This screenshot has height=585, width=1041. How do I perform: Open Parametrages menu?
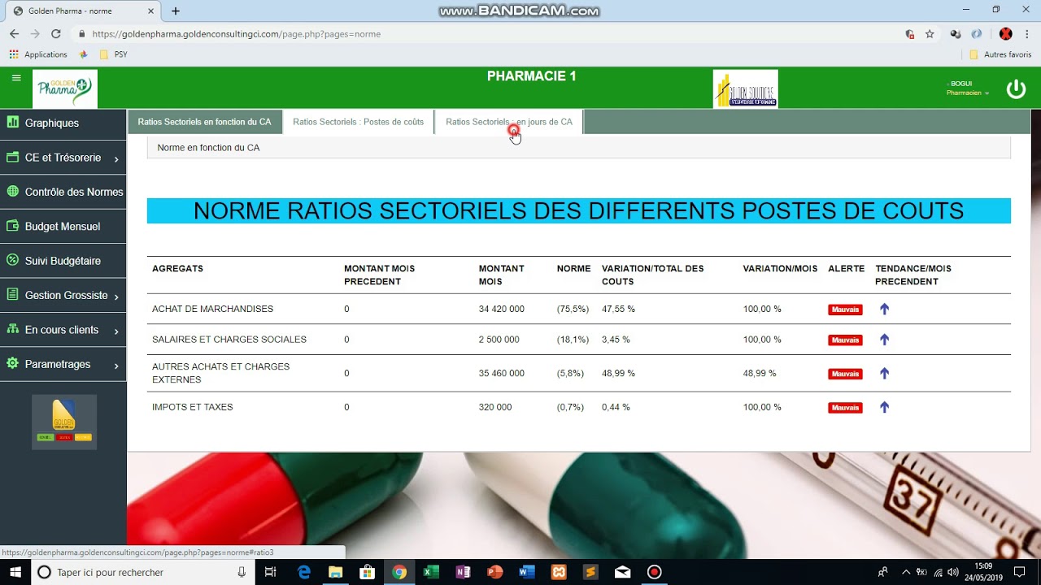[63, 364]
